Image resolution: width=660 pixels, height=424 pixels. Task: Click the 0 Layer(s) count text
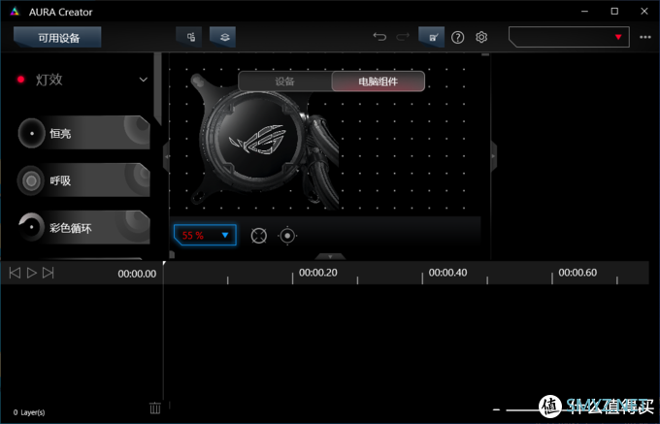point(29,412)
